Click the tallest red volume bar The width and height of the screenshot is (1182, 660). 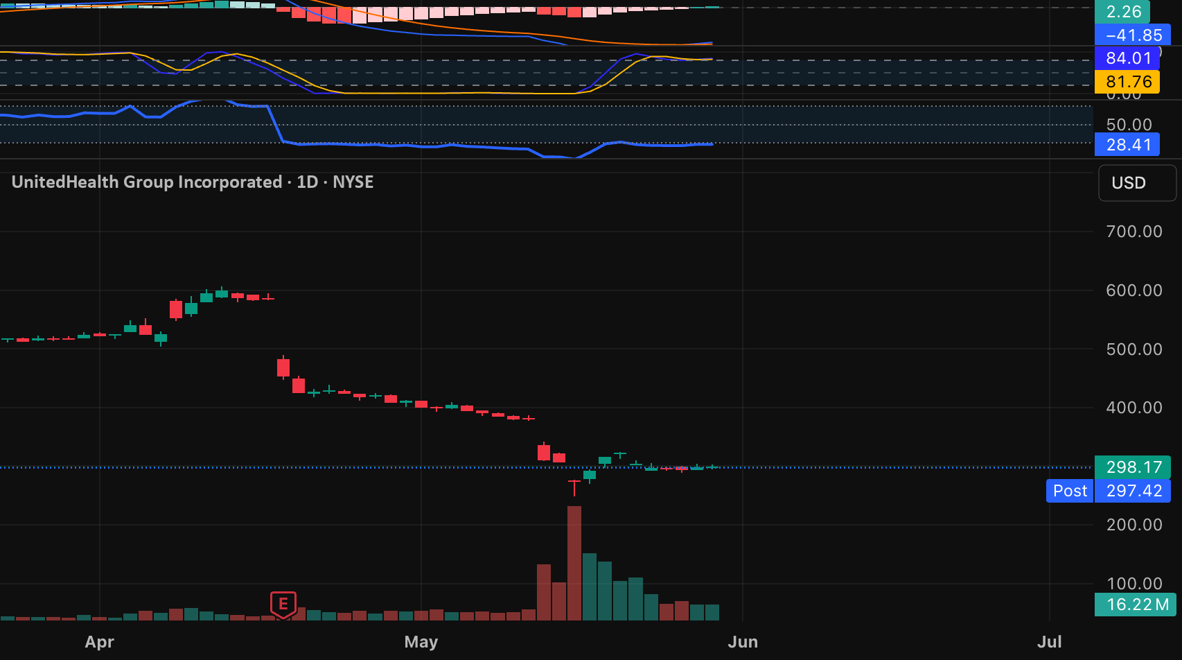click(x=574, y=563)
